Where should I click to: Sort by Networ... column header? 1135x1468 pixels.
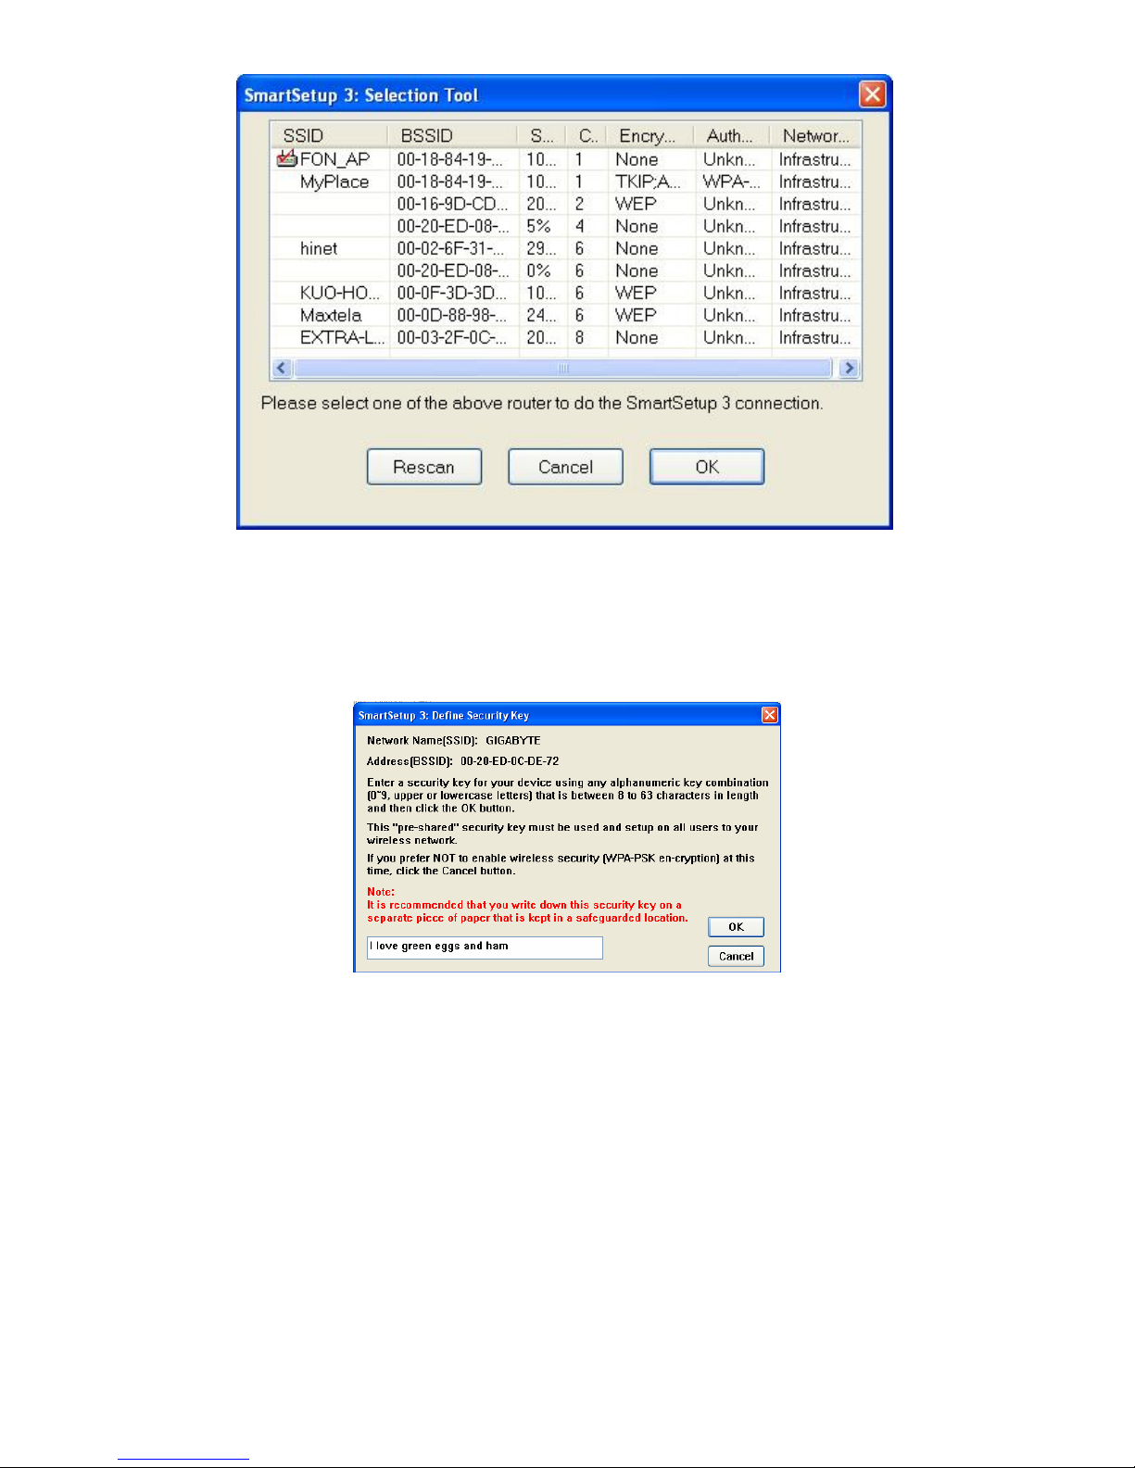coord(815,135)
